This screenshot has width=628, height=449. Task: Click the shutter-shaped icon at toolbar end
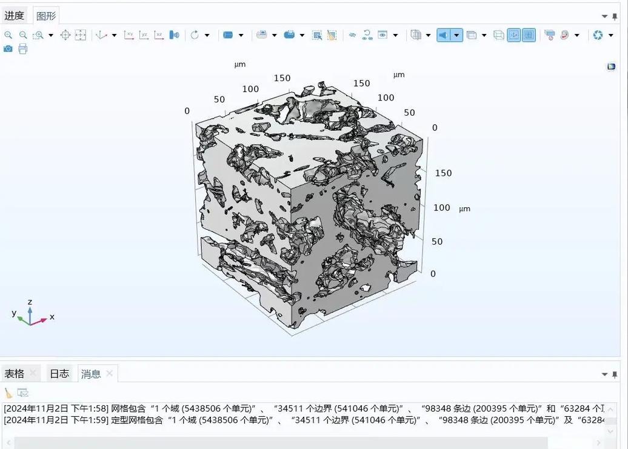pos(598,35)
